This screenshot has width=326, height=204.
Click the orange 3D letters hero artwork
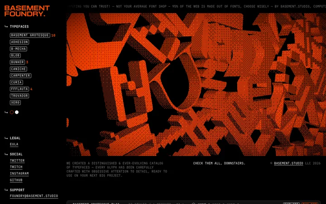[196, 84]
